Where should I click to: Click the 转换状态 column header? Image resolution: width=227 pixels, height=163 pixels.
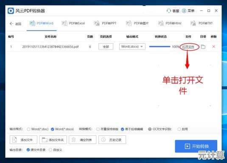pyautogui.click(x=161, y=37)
